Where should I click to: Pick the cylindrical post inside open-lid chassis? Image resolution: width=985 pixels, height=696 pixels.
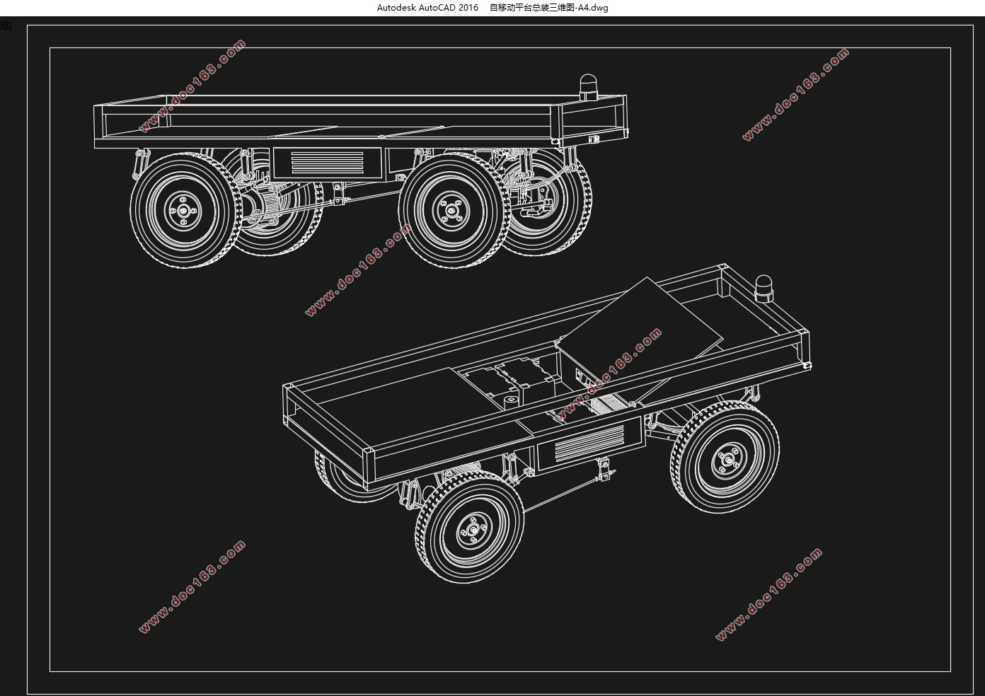(x=511, y=402)
